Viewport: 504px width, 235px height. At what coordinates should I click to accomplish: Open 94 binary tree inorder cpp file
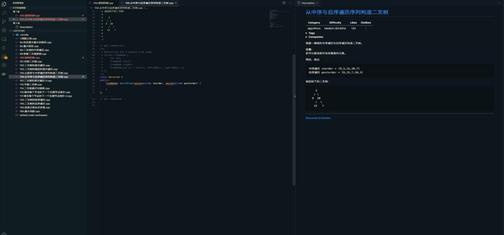pyautogui.click(x=34, y=50)
